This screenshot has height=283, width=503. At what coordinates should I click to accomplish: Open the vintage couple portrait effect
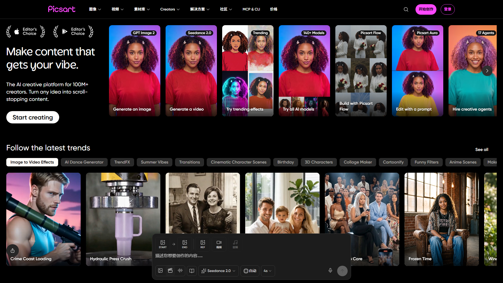click(x=203, y=203)
